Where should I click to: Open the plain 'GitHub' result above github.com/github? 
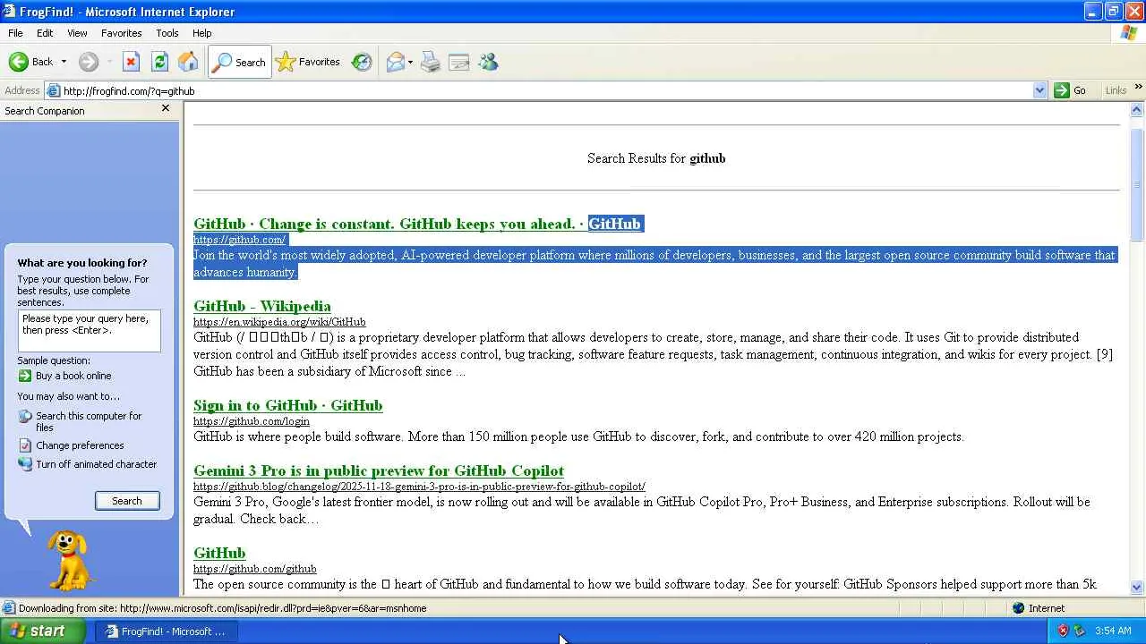219,553
